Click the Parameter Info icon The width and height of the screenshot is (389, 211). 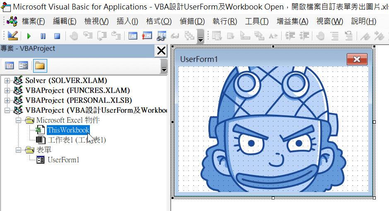pyautogui.click(x=259, y=36)
